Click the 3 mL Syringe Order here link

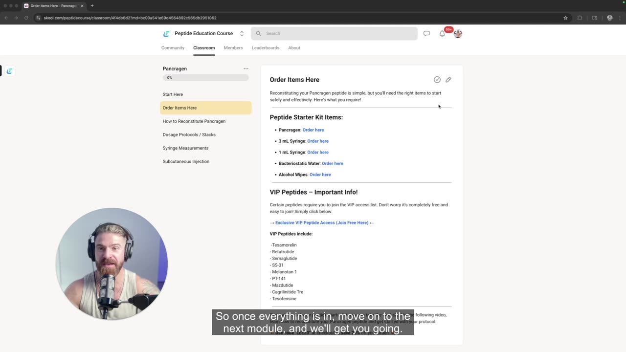pos(318,141)
